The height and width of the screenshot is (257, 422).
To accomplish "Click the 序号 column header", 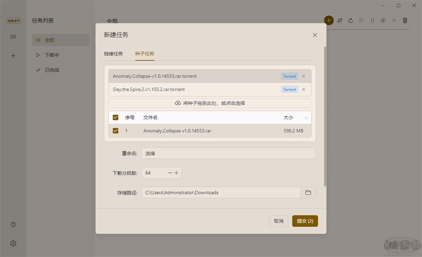I will (130, 117).
